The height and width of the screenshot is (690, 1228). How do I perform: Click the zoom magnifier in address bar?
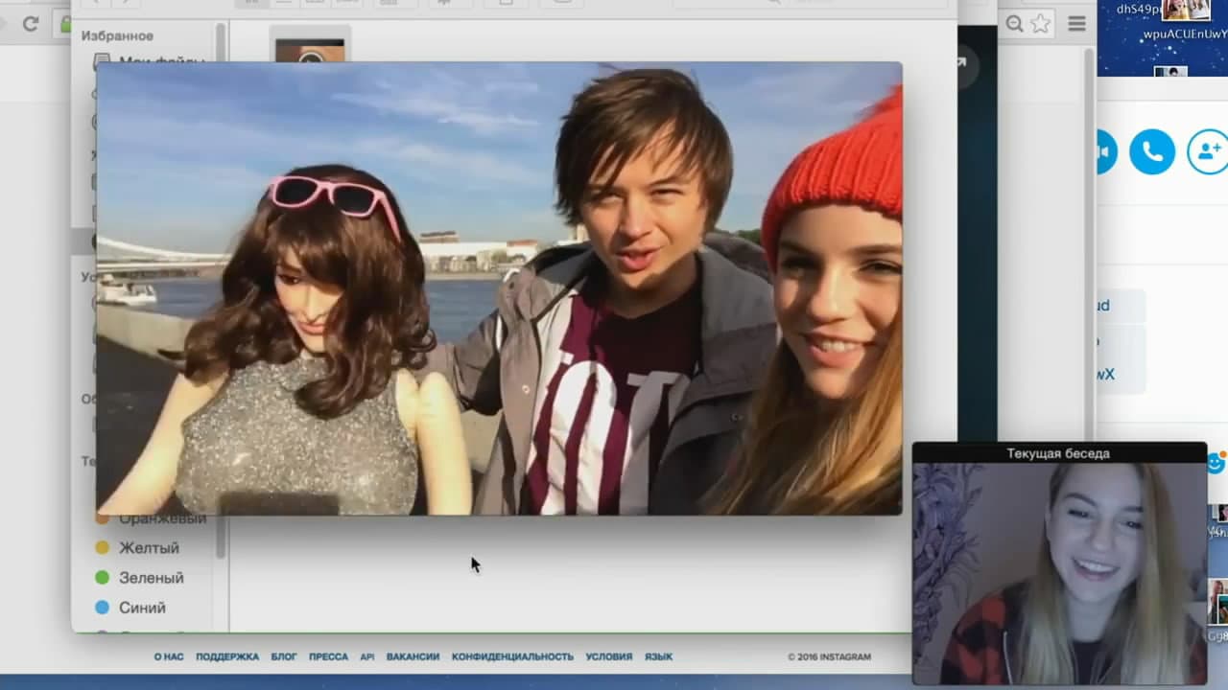(x=1014, y=24)
